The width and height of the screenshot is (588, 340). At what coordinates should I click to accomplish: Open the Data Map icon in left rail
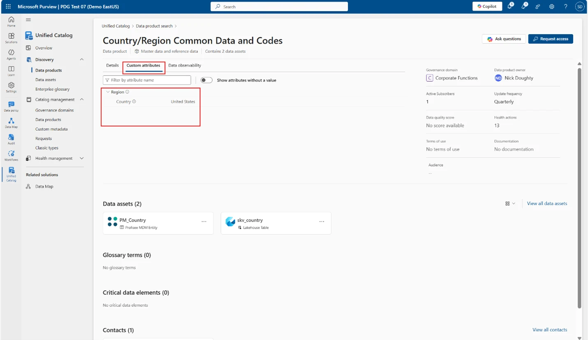click(11, 123)
